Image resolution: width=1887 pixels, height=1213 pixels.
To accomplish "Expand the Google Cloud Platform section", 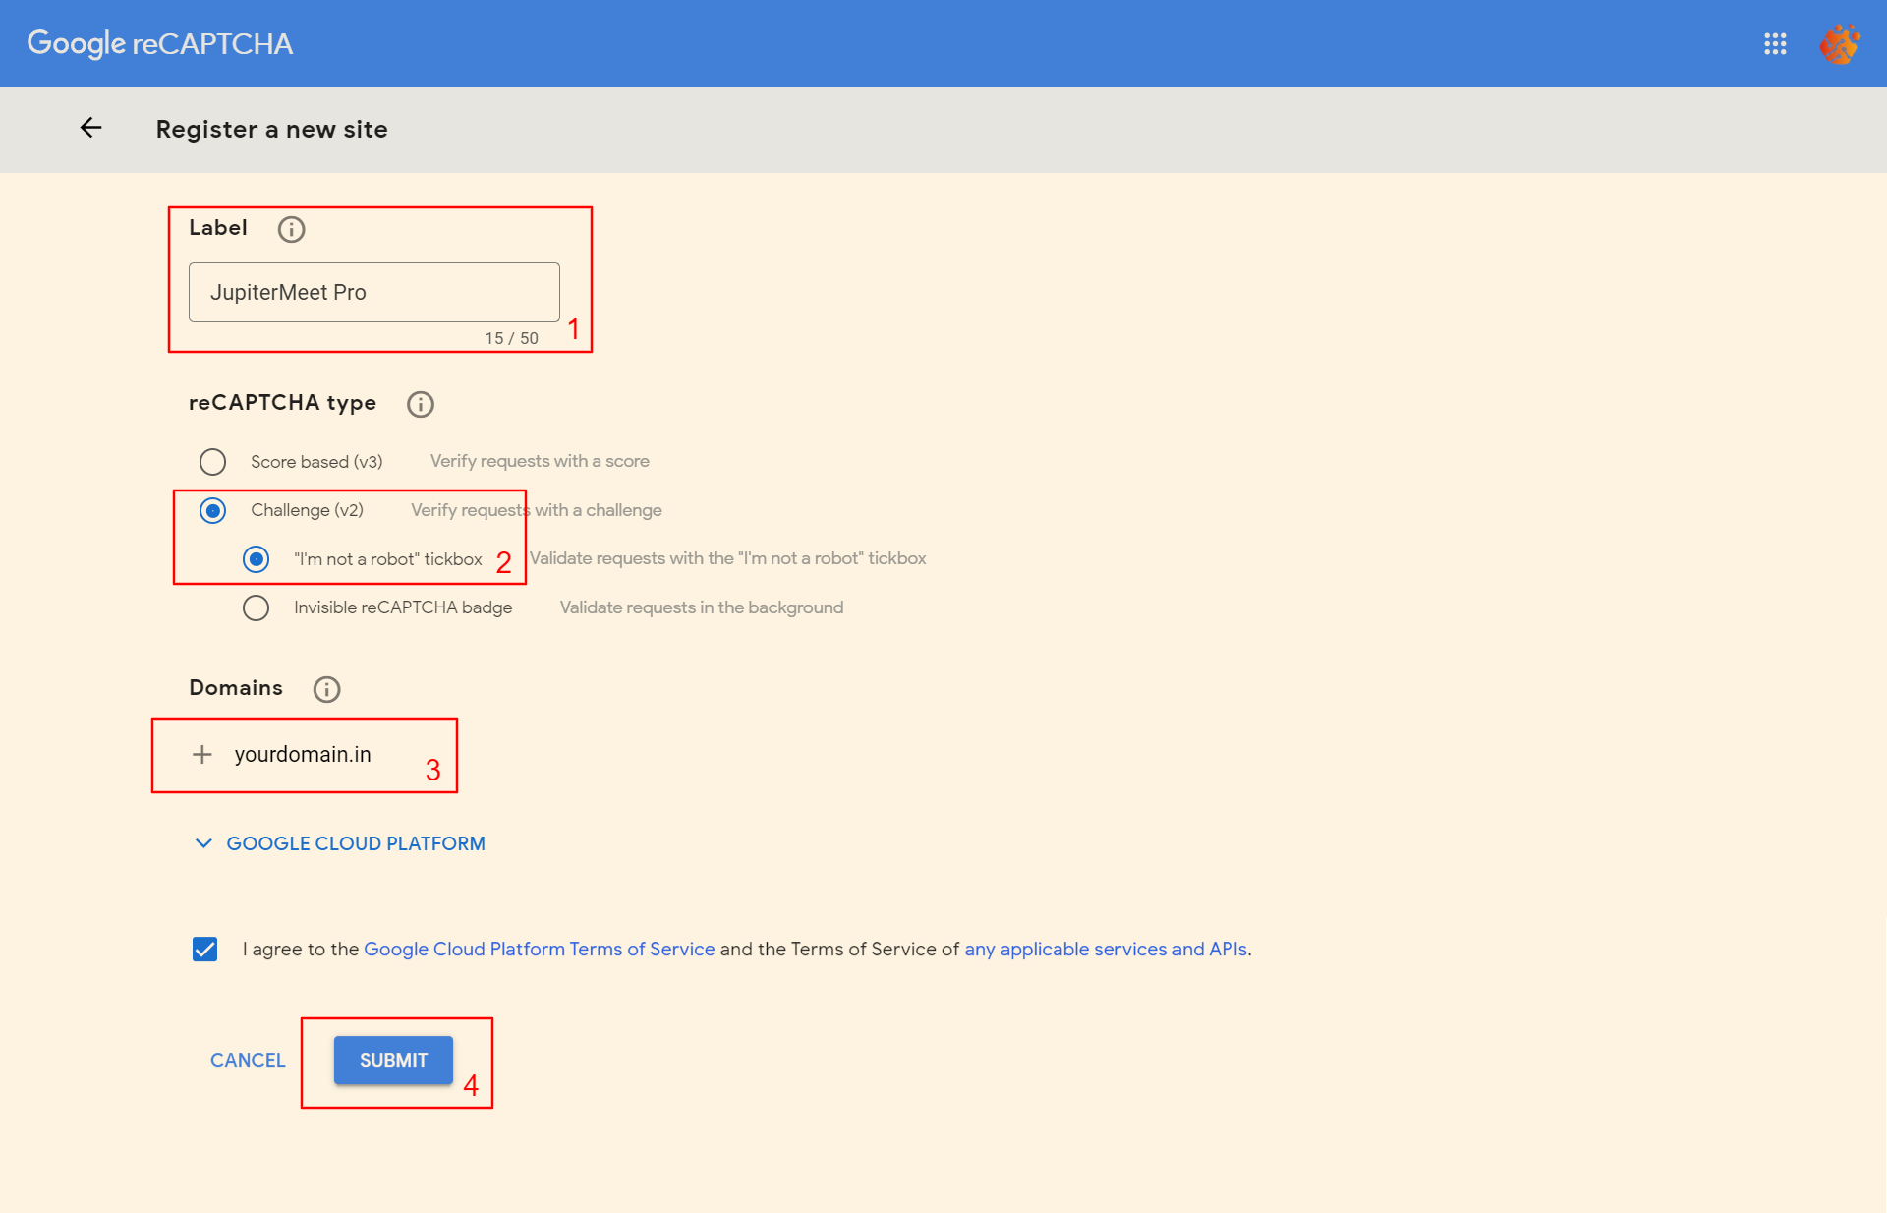I will [340, 843].
